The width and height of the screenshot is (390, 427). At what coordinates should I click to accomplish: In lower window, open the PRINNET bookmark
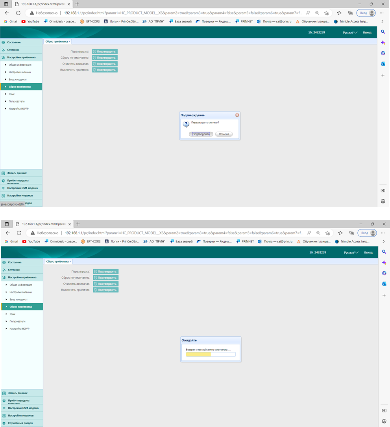244,242
